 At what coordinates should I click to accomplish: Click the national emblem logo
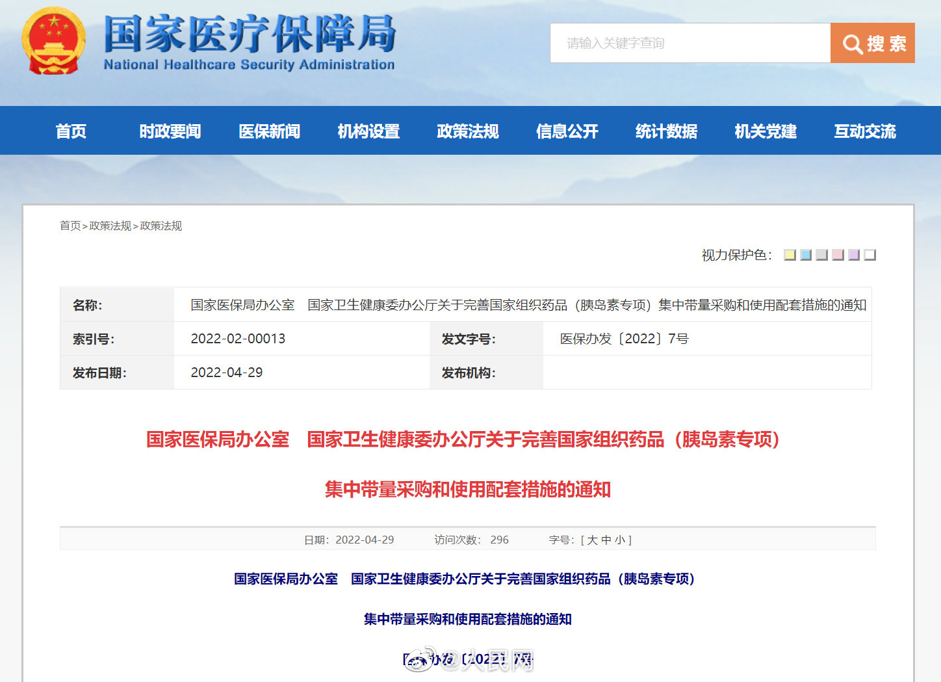pos(54,41)
